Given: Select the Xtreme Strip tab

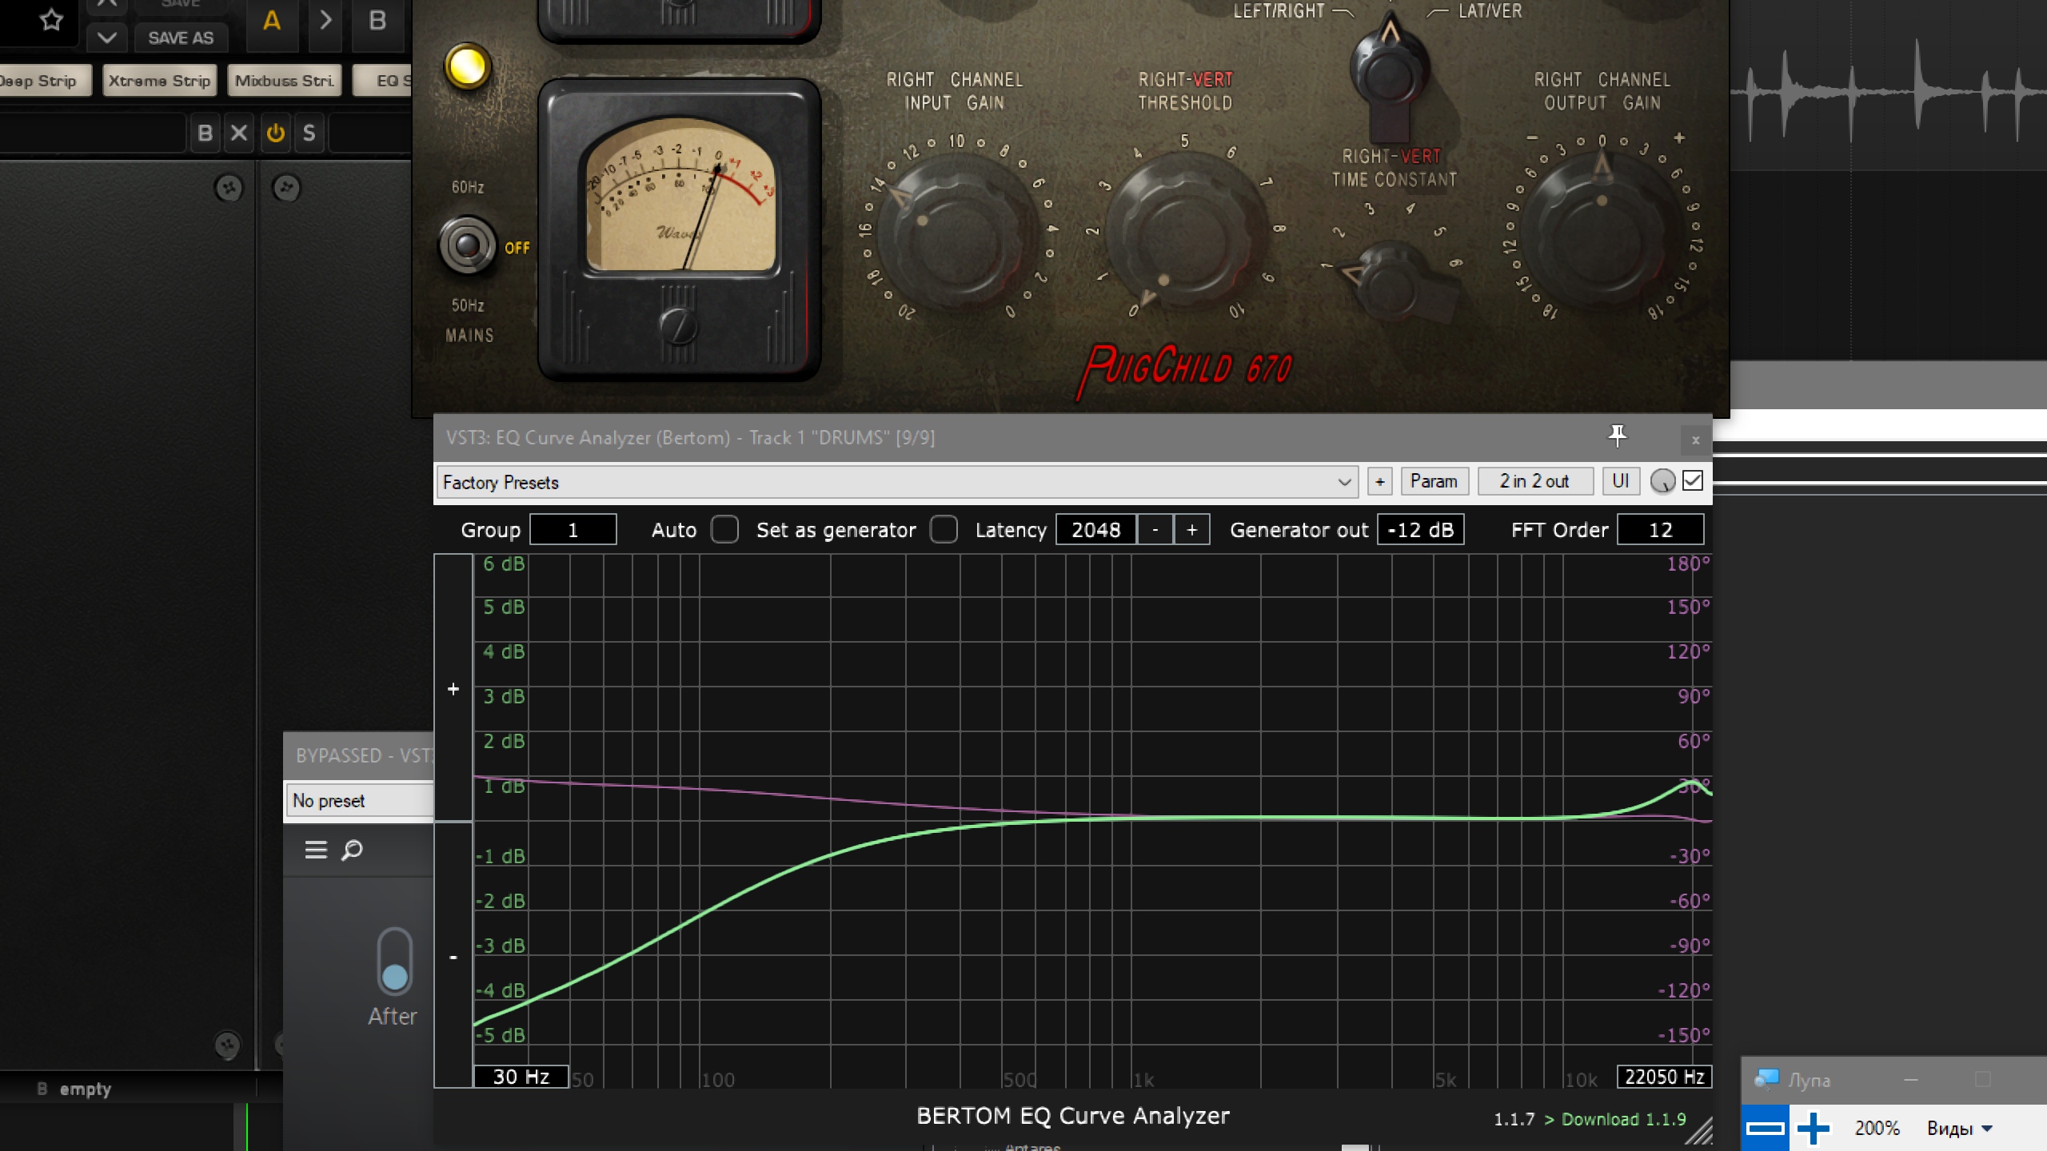Looking at the screenshot, I should pos(159,81).
